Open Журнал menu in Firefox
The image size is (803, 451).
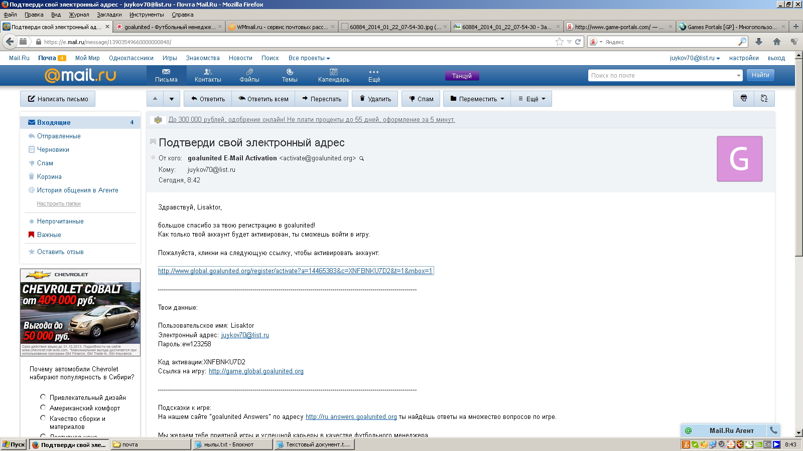pyautogui.click(x=79, y=15)
